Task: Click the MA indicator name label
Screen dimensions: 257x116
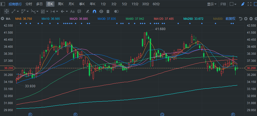Action: click(x=8, y=19)
